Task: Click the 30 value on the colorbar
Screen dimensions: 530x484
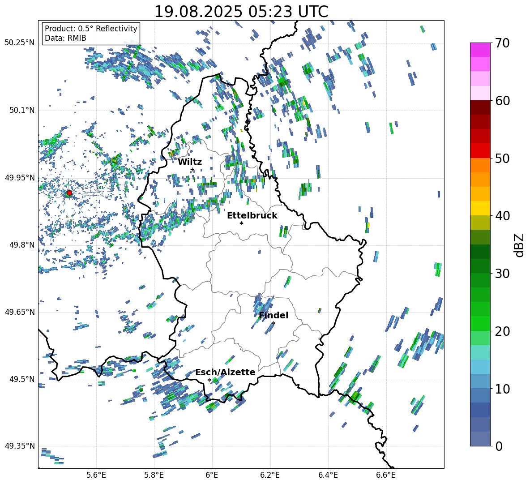Action: click(502, 274)
